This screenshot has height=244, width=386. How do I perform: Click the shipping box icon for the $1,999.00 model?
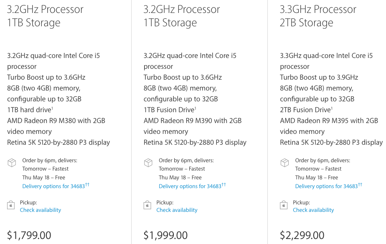(148, 163)
